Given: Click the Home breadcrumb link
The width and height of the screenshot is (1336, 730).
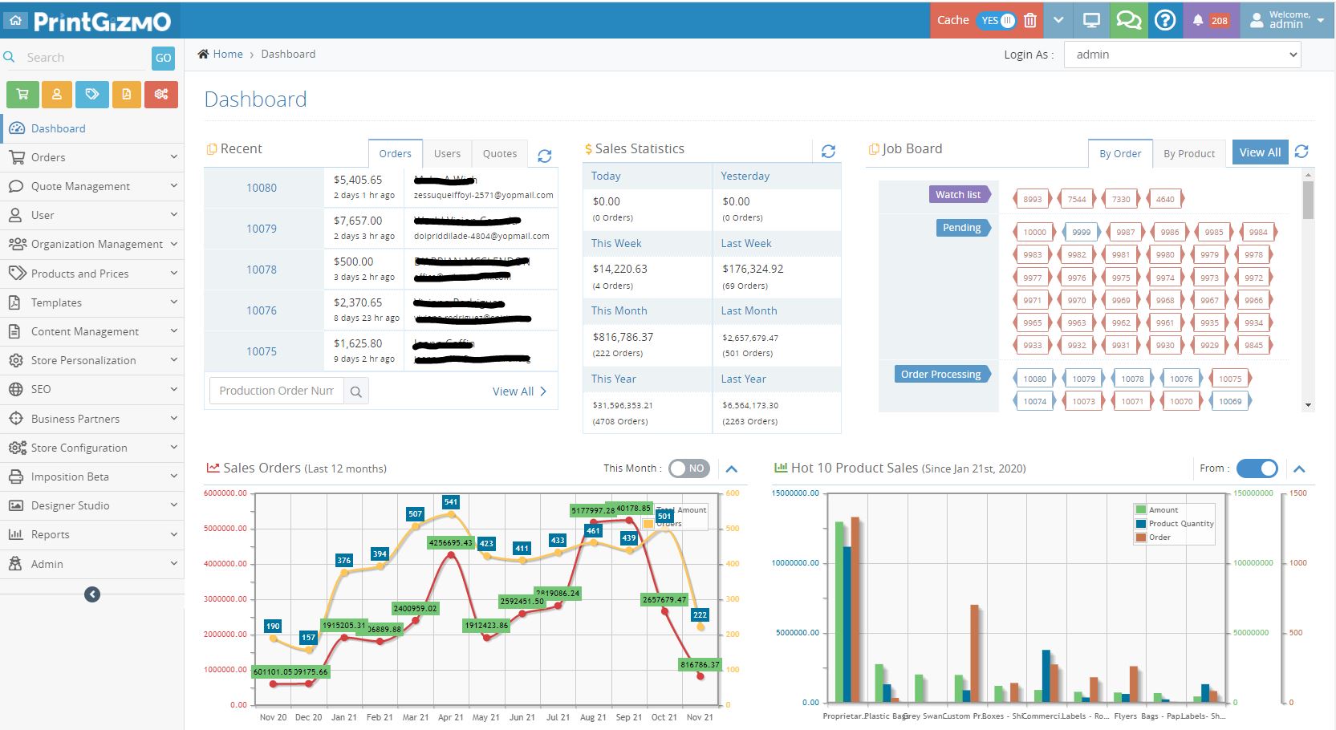Looking at the screenshot, I should [x=228, y=54].
